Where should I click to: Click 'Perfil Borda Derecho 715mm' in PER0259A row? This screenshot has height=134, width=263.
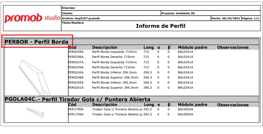[113, 67]
